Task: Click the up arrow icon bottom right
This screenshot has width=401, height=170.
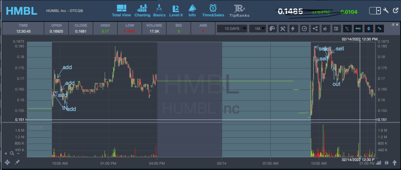Action: [395, 163]
